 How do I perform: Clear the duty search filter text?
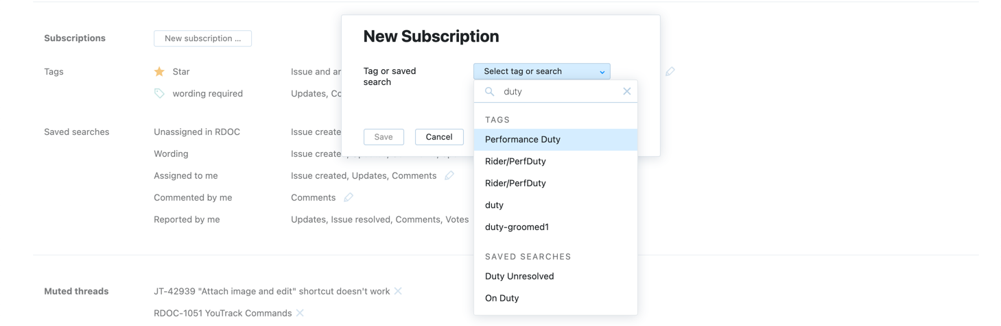pyautogui.click(x=626, y=91)
